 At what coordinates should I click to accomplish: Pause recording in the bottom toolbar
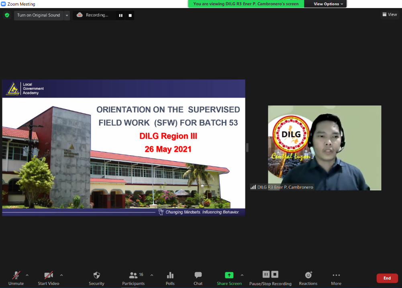coord(266,274)
